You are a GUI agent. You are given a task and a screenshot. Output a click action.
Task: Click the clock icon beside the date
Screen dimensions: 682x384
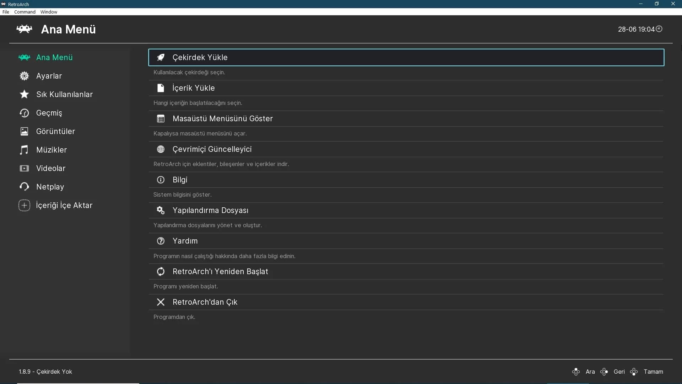659,29
